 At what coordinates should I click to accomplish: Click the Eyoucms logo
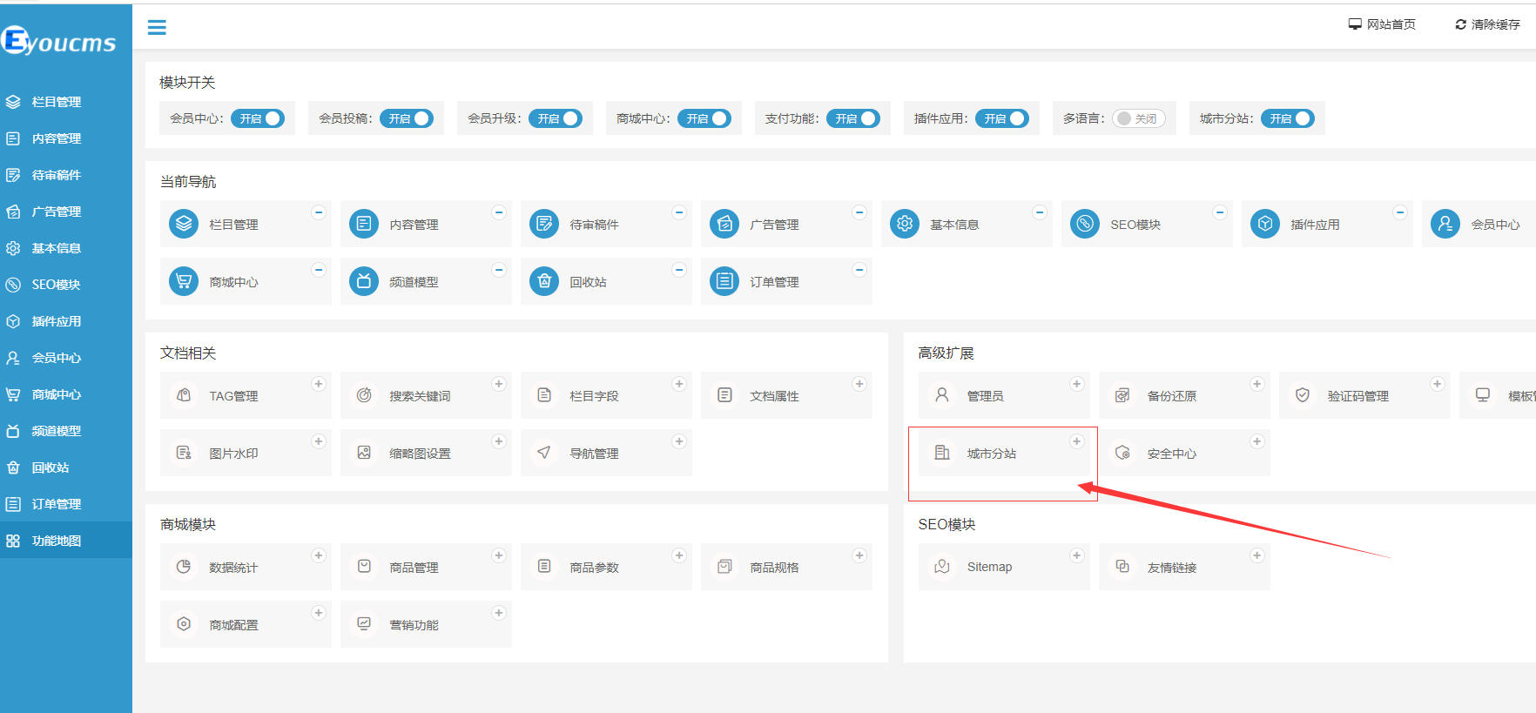(59, 42)
